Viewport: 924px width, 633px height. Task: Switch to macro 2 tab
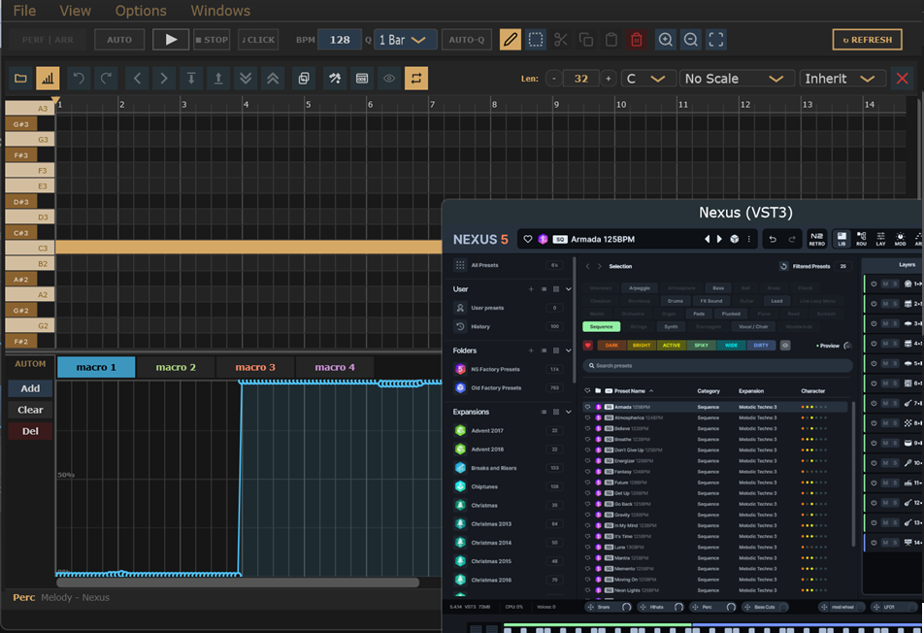coord(176,367)
